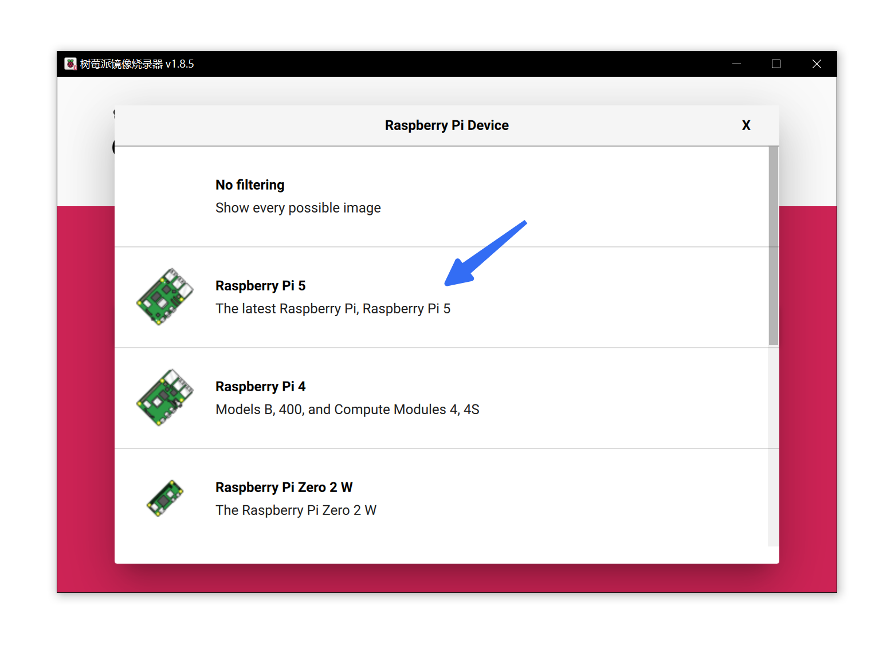Viewport: 883px width, 649px height.
Task: Click 'The Raspberry Pi Zero 2 W' description
Action: [x=296, y=510]
